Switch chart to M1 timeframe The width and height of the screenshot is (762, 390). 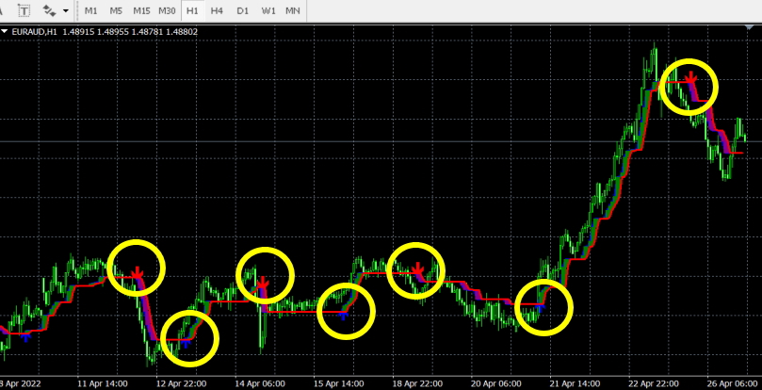pyautogui.click(x=90, y=10)
